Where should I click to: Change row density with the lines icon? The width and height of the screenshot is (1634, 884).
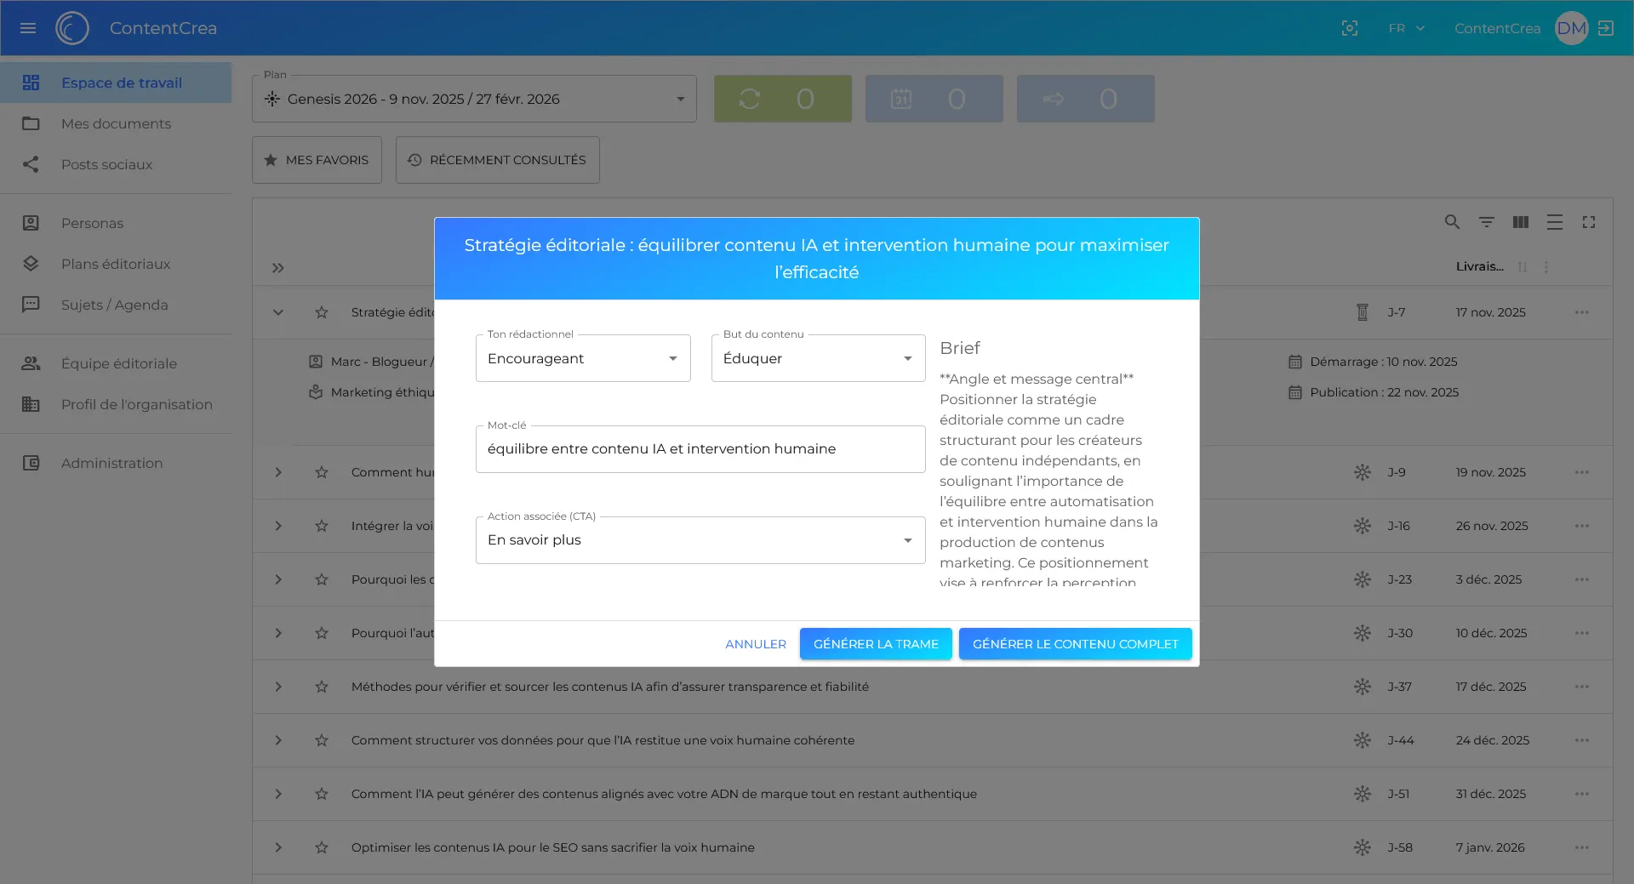[1554, 222]
